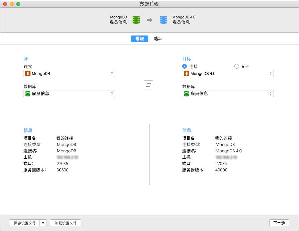This screenshot has width=299, height=231.
Task: Select the 连接 radio button in the target section
Action: (184, 67)
